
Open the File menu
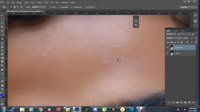[x=7, y=2]
